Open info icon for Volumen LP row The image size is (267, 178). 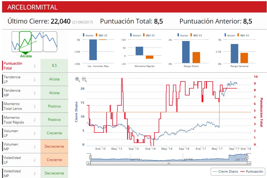click(35, 133)
